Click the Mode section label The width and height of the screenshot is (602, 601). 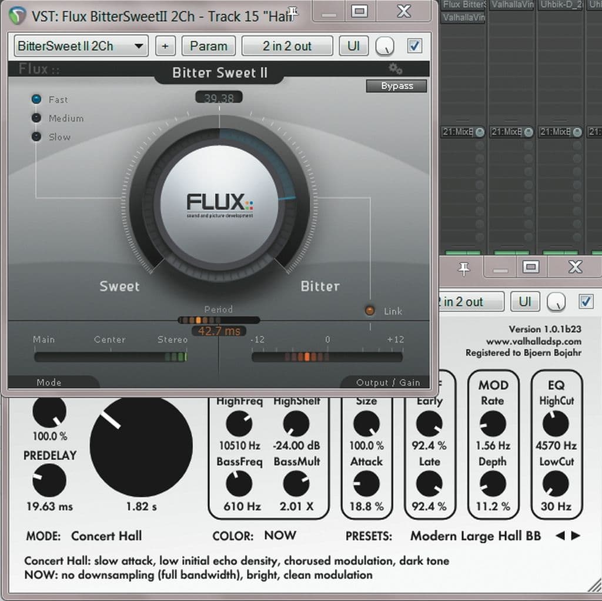click(x=49, y=382)
